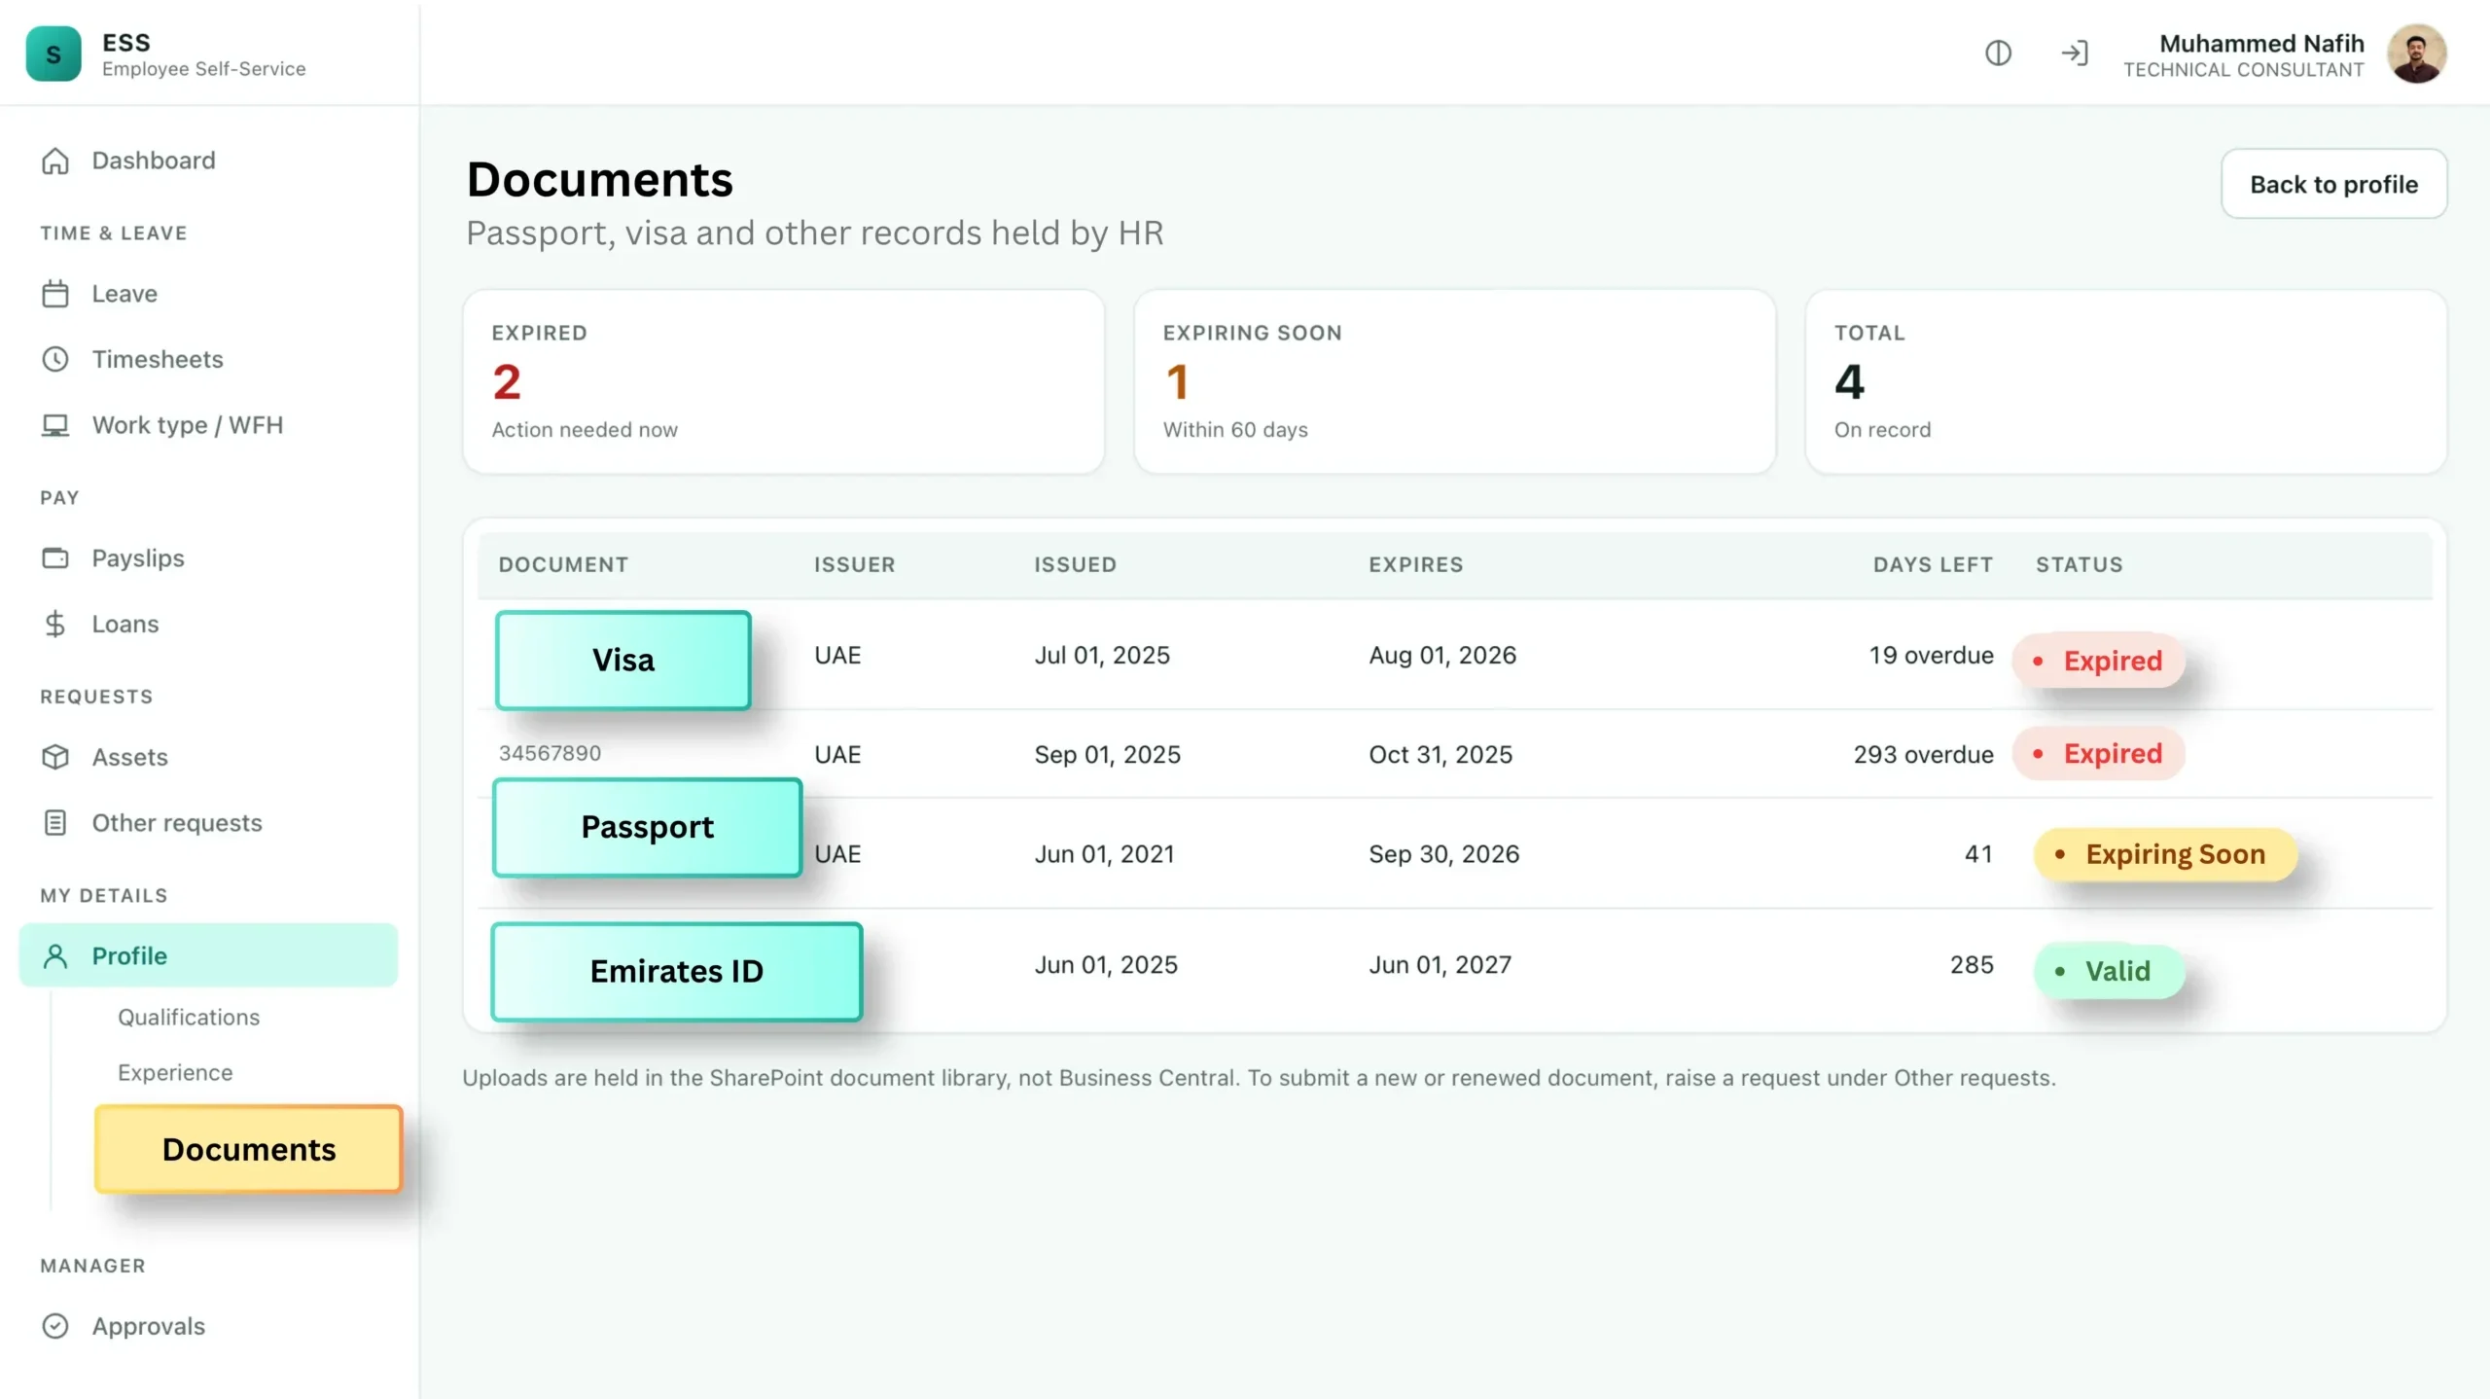The width and height of the screenshot is (2490, 1399).
Task: Click the Expired badge with 19 overdue
Action: coord(2099,661)
